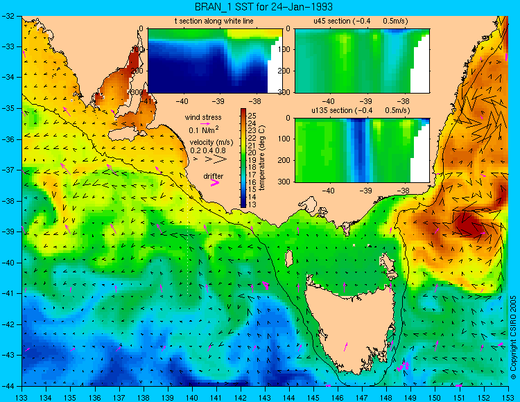
Task: Click longitude axis label '147'
Action: coord(362,397)
